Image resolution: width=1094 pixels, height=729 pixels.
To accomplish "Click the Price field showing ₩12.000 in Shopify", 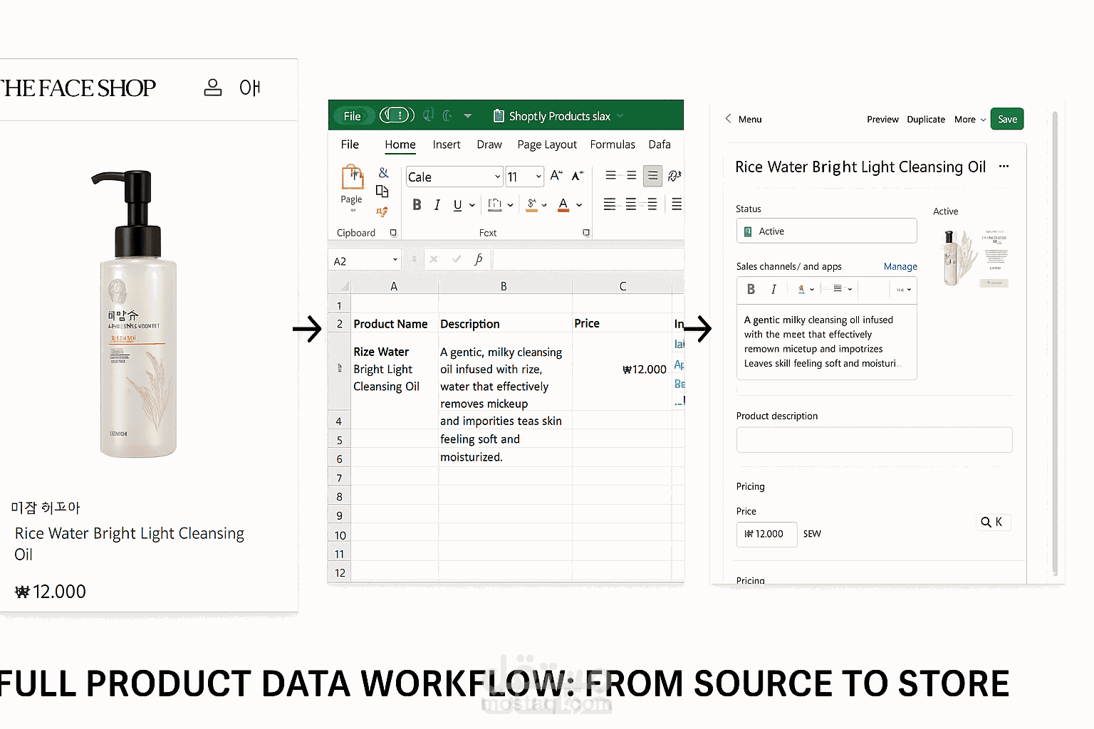I will coord(766,534).
